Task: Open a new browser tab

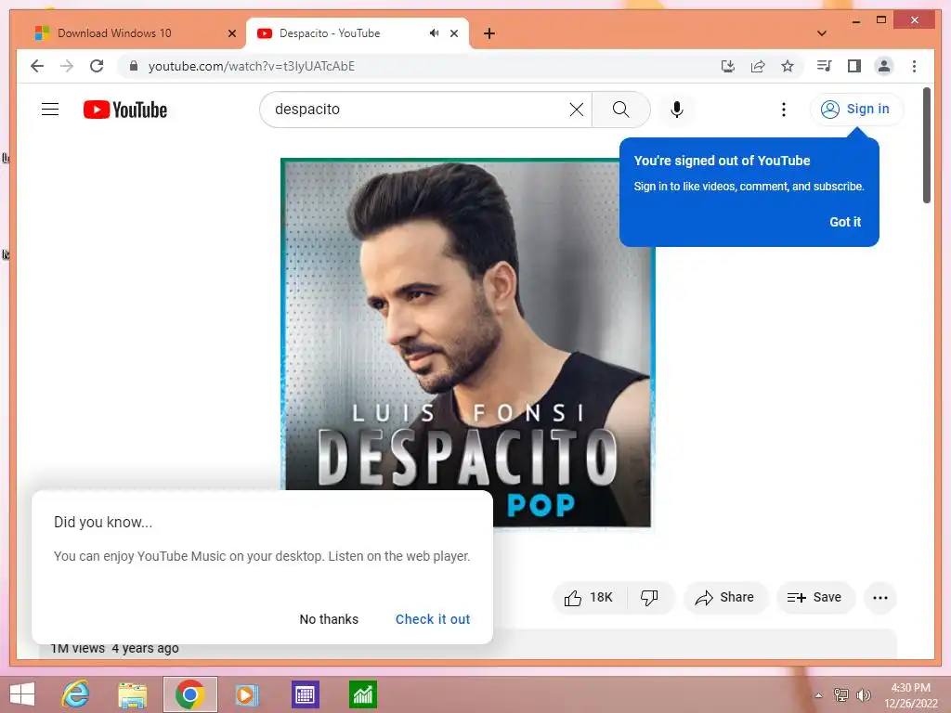Action: 489,33
